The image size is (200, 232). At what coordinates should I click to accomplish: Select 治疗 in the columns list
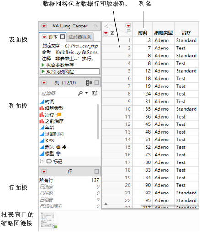click(x=49, y=114)
